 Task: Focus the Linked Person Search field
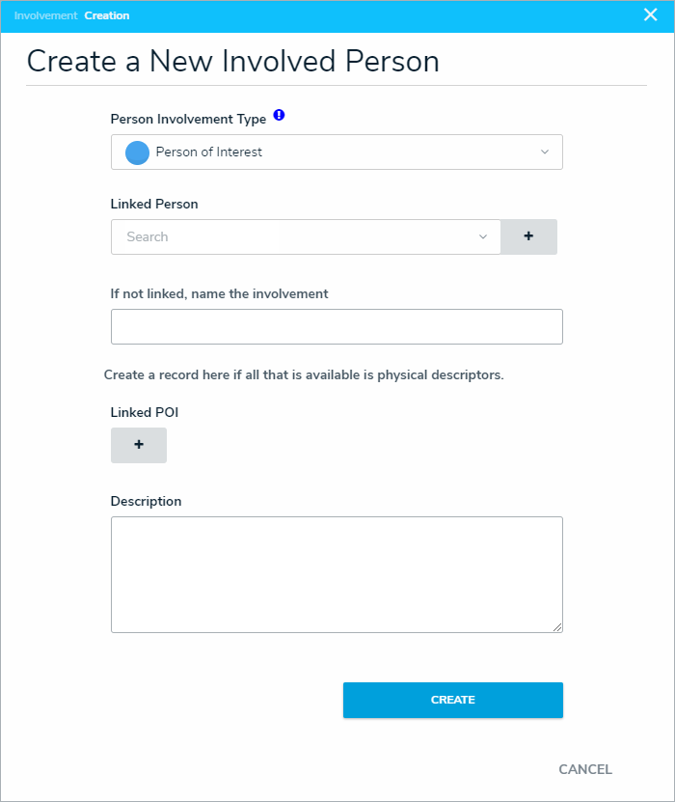[289, 237]
